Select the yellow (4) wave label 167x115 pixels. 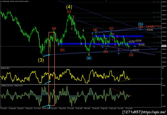click(69, 7)
